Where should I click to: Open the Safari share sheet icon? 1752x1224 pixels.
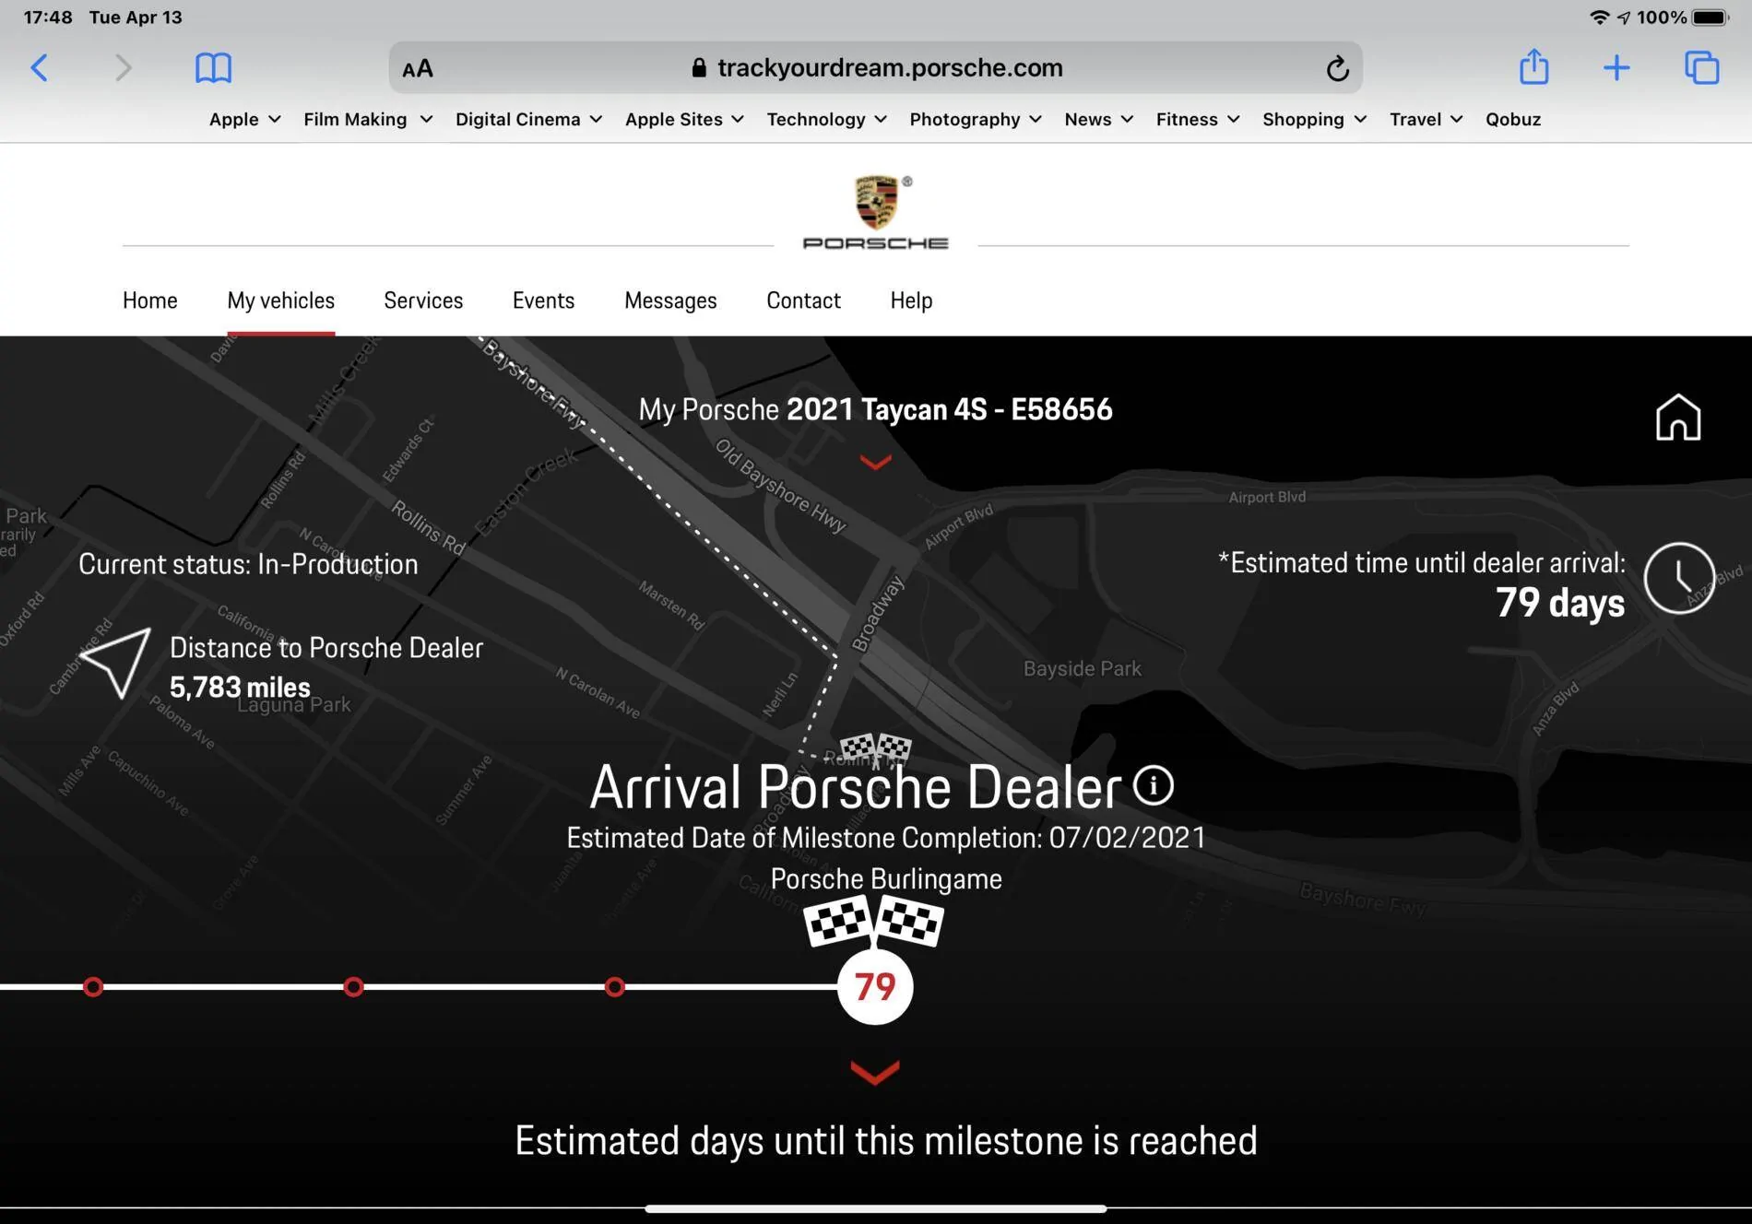[1533, 66]
